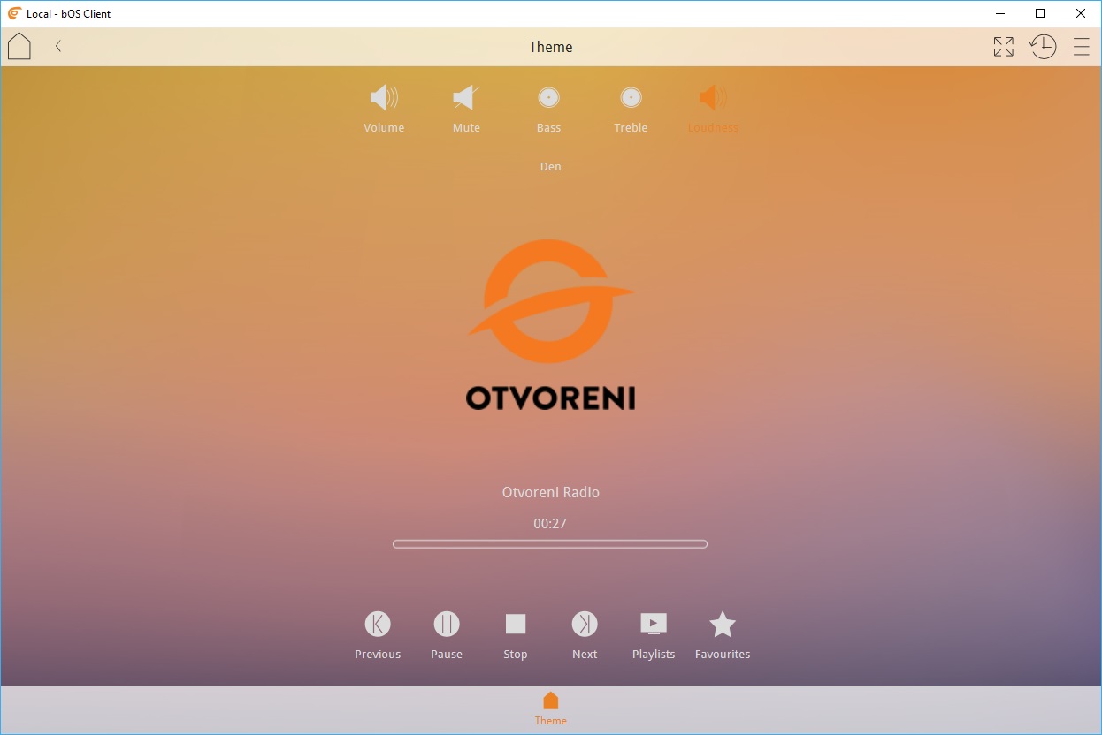Open the history clock icon
The height and width of the screenshot is (735, 1102).
[1043, 47]
